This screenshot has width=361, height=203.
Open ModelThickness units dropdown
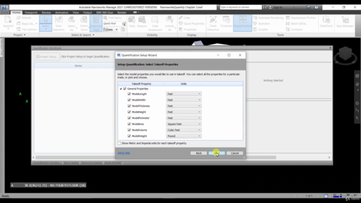click(x=184, y=106)
